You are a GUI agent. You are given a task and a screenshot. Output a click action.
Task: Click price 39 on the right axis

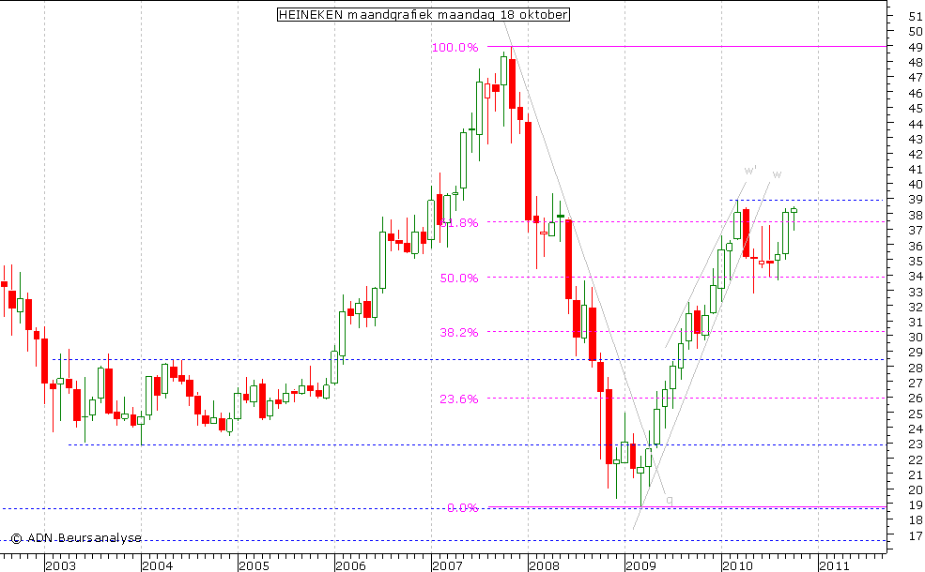point(916,201)
